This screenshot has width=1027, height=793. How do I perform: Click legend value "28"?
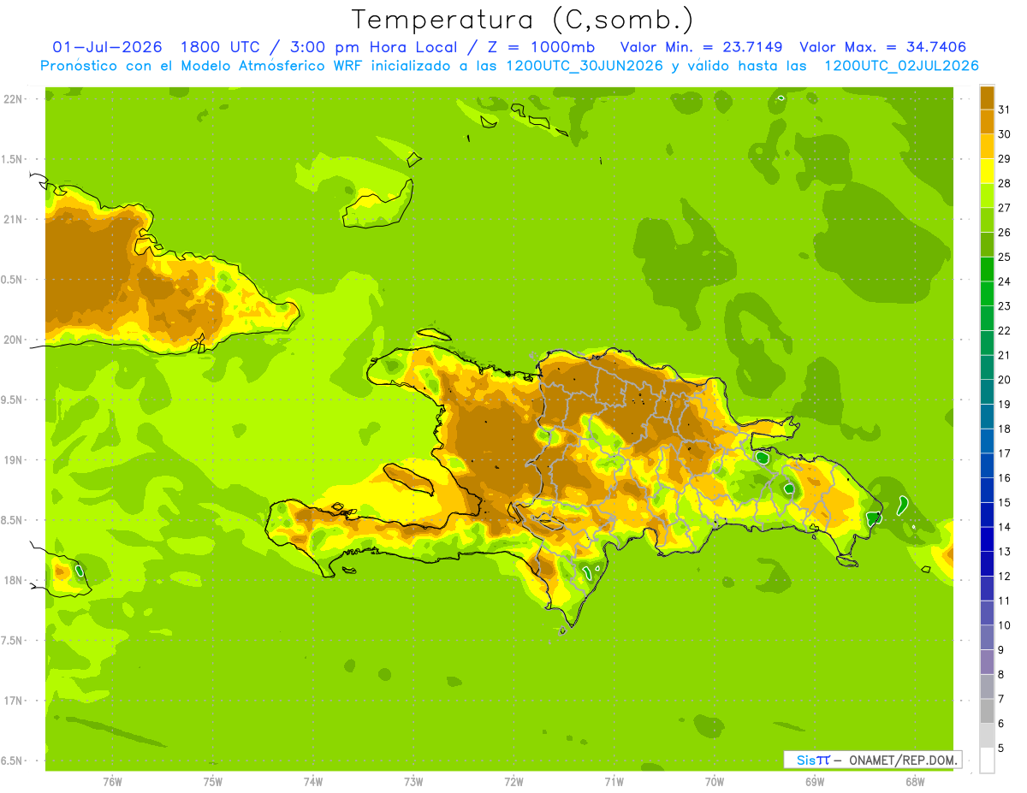coord(1004,183)
